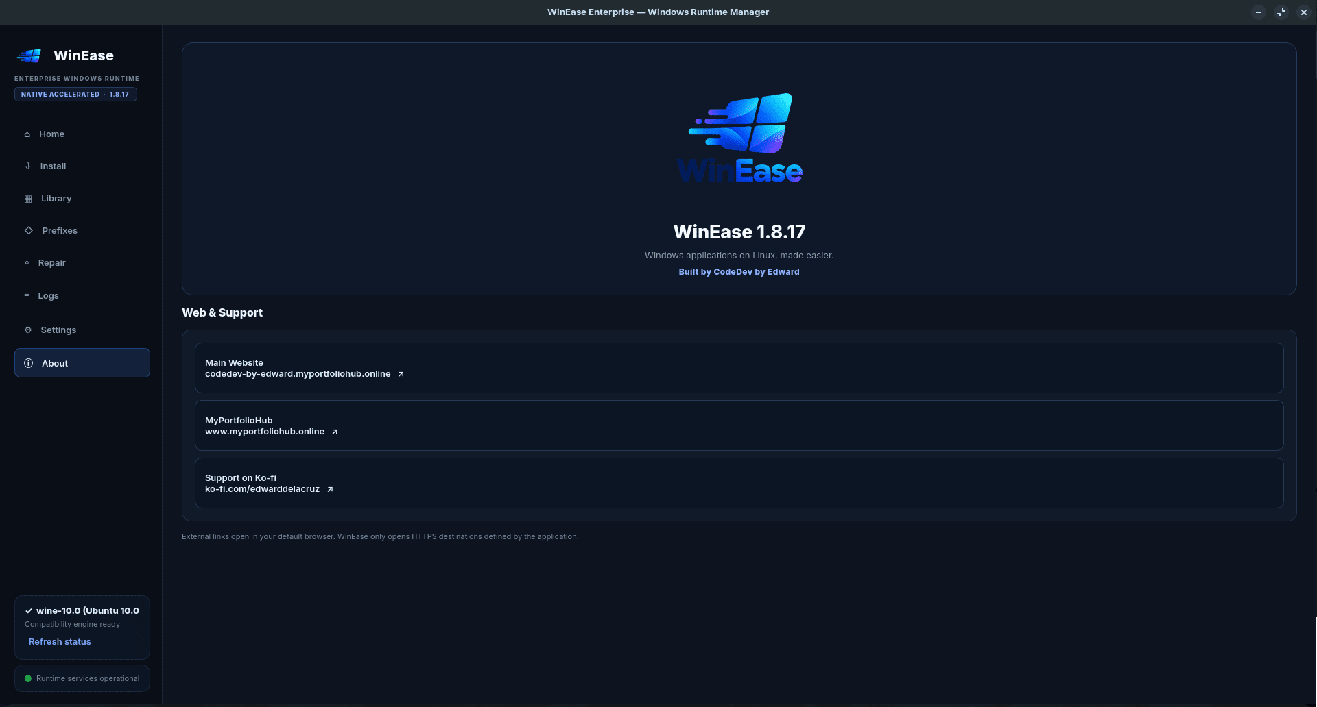Minimize the WinEase Enterprise window

tap(1259, 12)
